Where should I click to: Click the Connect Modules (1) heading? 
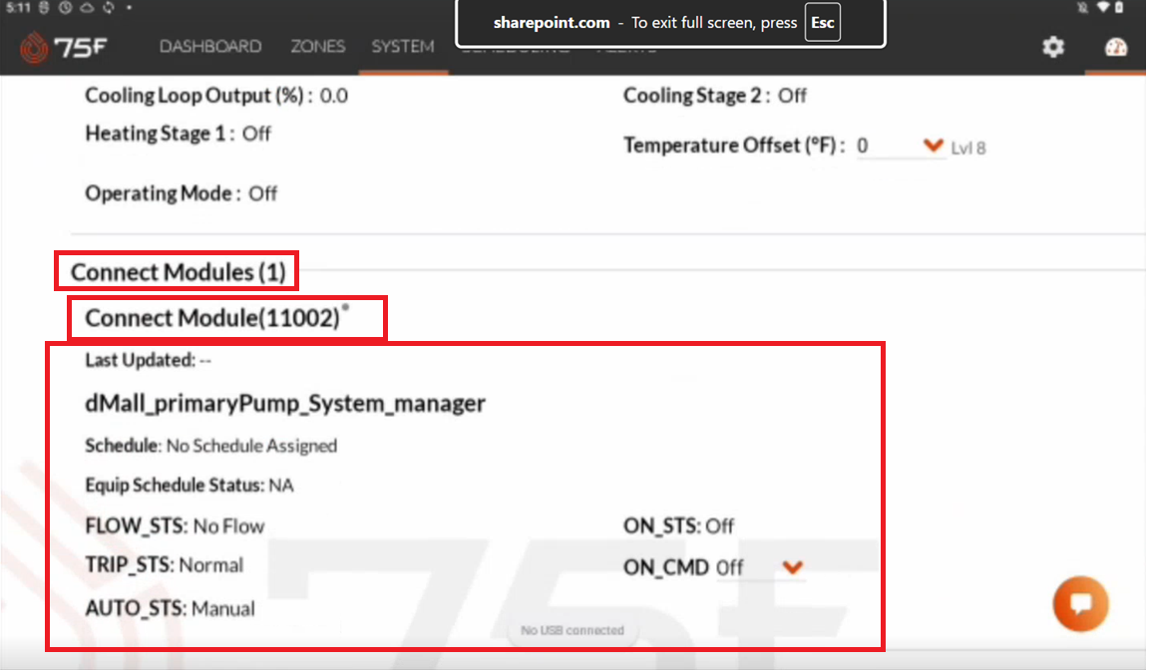point(179,272)
